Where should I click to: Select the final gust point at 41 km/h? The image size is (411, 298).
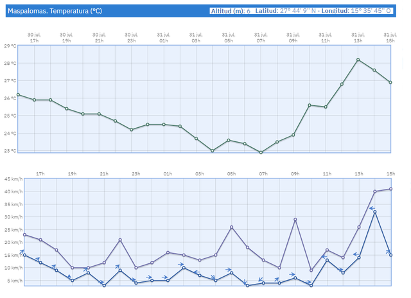391,189
